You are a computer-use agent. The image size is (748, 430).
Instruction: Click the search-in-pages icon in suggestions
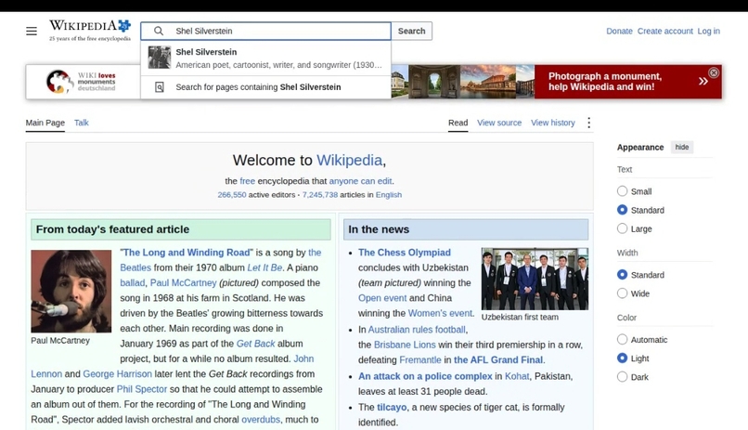click(x=160, y=87)
